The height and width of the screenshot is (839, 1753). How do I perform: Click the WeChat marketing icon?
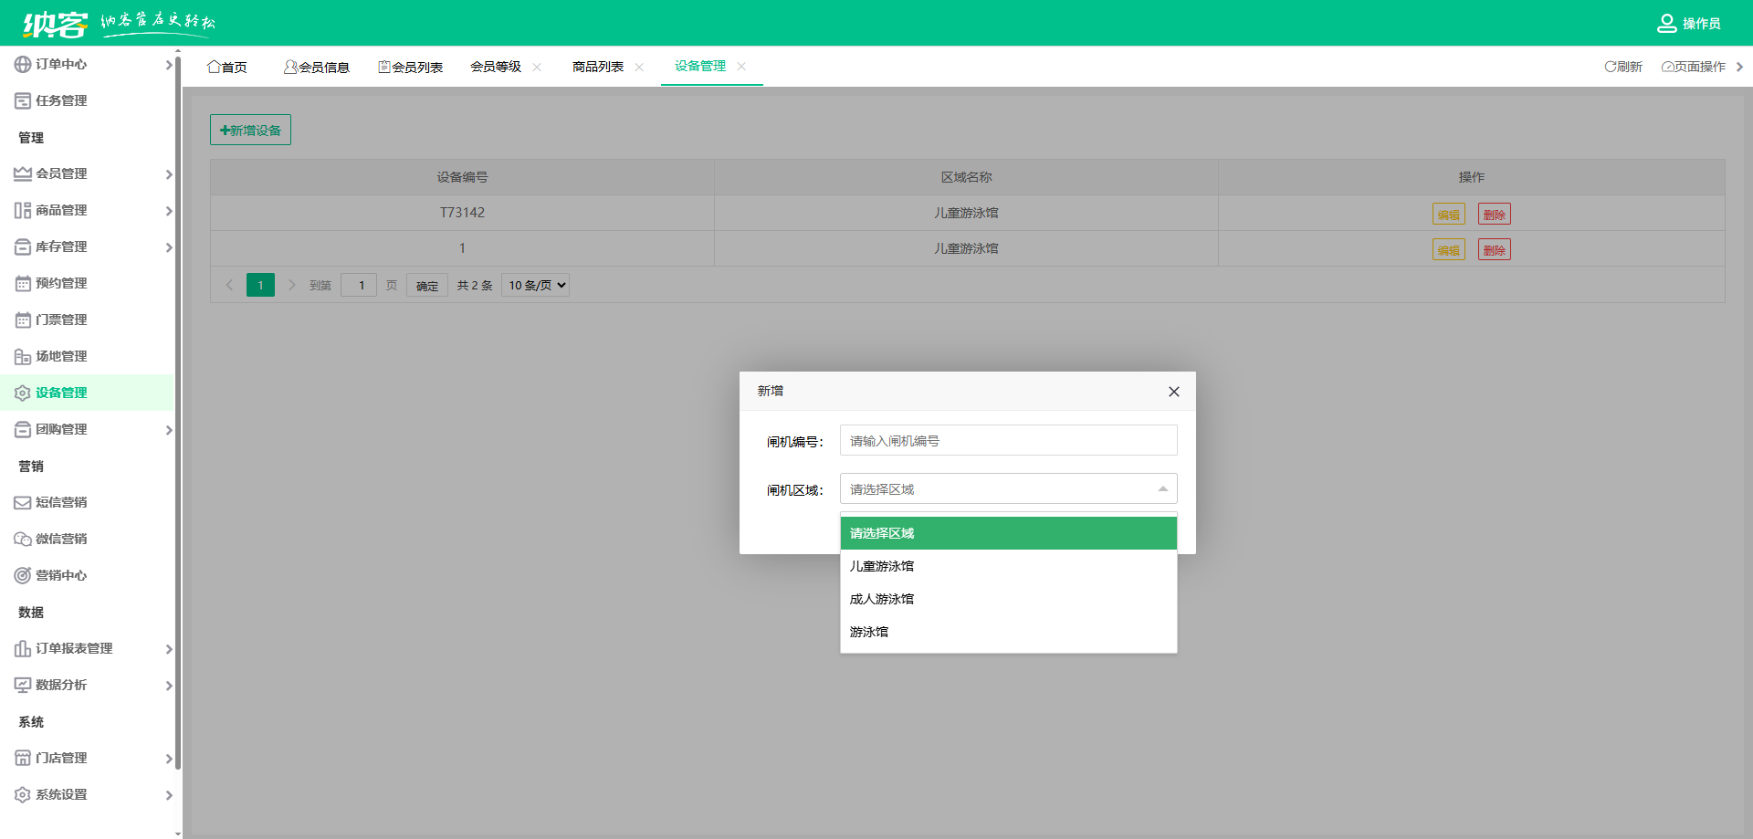point(23,539)
